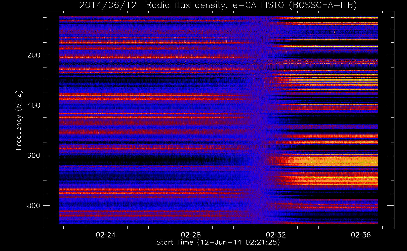The height and width of the screenshot is (251, 407).
Task: Click the 'Start Time (12-Jun-14 02:21:25)' label
Action: [218, 243]
